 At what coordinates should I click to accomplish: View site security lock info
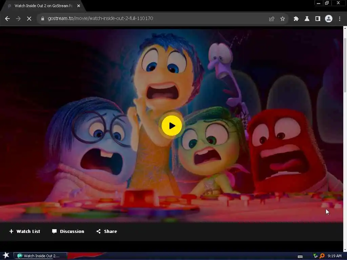coord(42,19)
